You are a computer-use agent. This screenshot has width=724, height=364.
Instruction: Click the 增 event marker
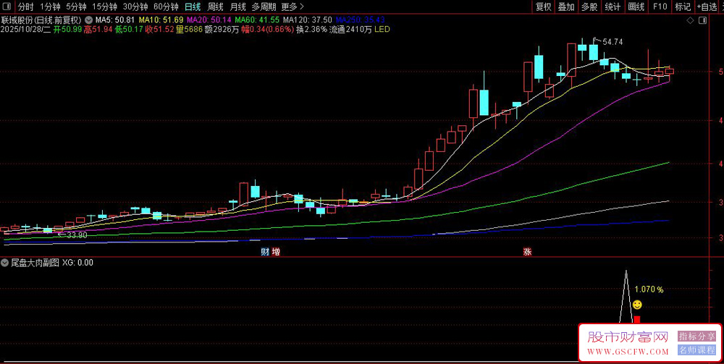pyautogui.click(x=276, y=252)
